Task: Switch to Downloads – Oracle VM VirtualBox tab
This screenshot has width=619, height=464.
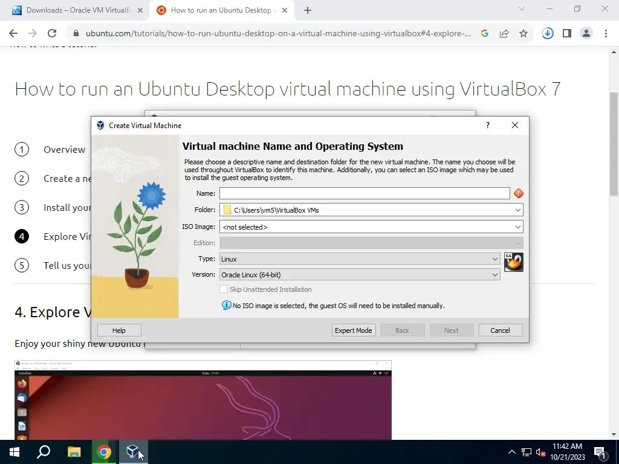Action: click(78, 10)
